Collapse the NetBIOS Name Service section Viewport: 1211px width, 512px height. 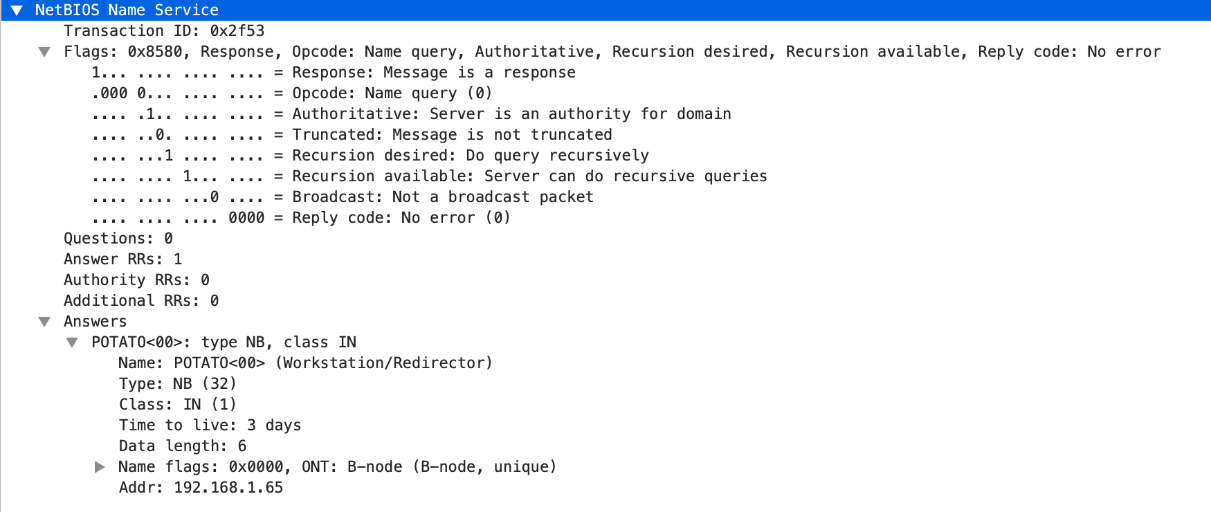coord(17,10)
